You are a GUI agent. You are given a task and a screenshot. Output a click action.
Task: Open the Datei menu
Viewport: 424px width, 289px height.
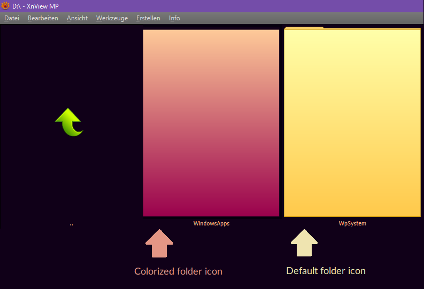pos(12,18)
